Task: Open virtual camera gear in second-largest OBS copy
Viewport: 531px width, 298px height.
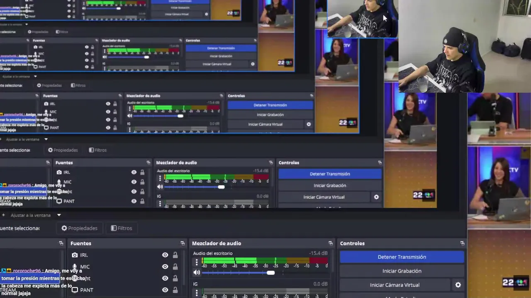Action: click(376, 197)
